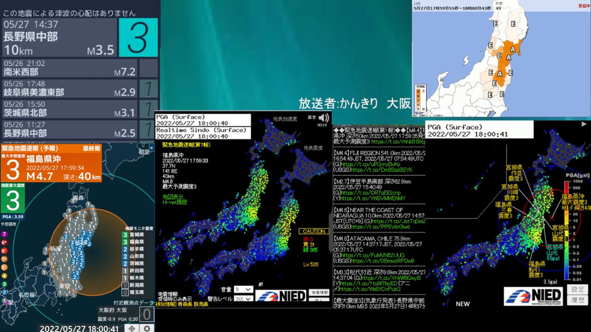Click the 履歴 history button in right PGA window
This screenshot has height=332, width=591.
point(577,300)
